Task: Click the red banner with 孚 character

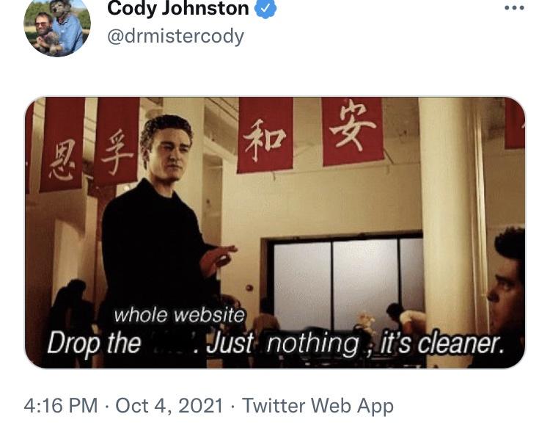Action: pos(116,142)
